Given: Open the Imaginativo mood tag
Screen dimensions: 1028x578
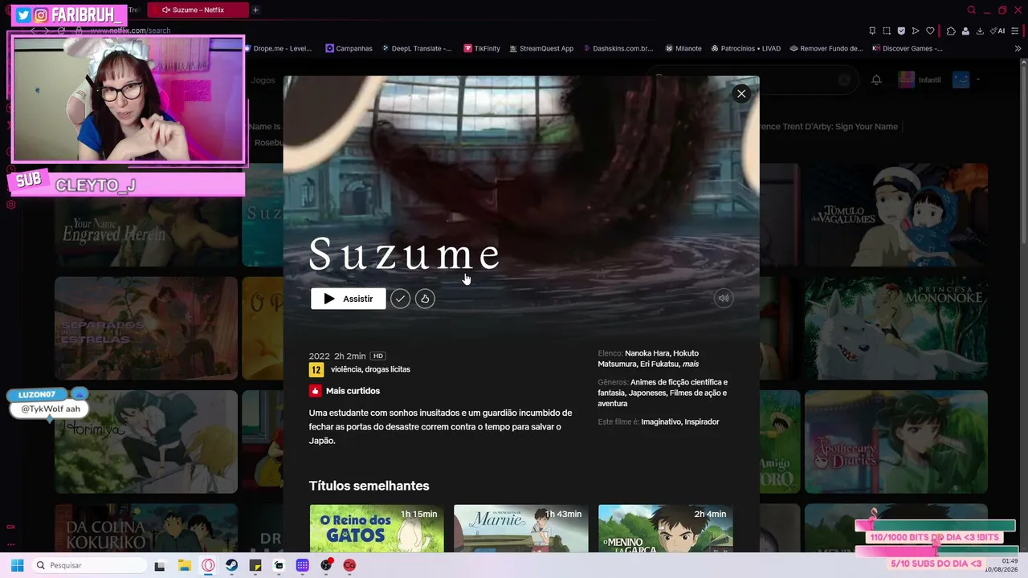Looking at the screenshot, I should click(x=661, y=422).
